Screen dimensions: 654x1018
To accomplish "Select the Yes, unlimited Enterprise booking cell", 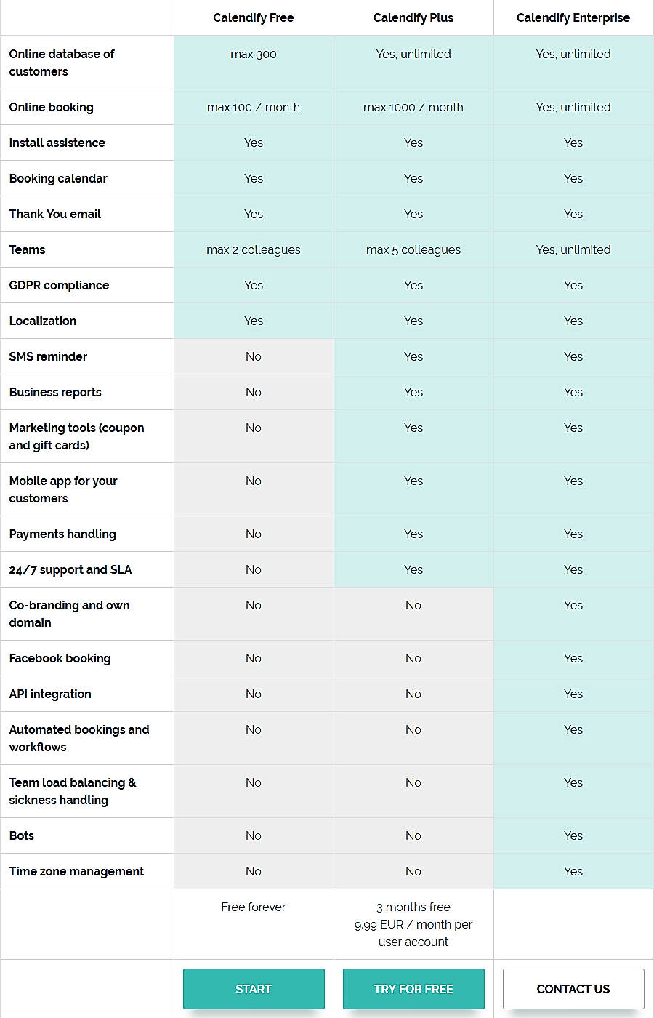I will pos(573,107).
